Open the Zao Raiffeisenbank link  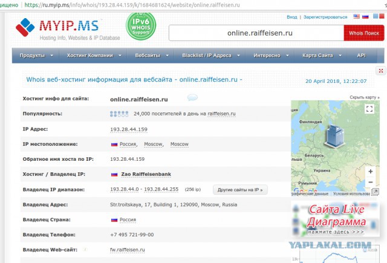point(146,175)
